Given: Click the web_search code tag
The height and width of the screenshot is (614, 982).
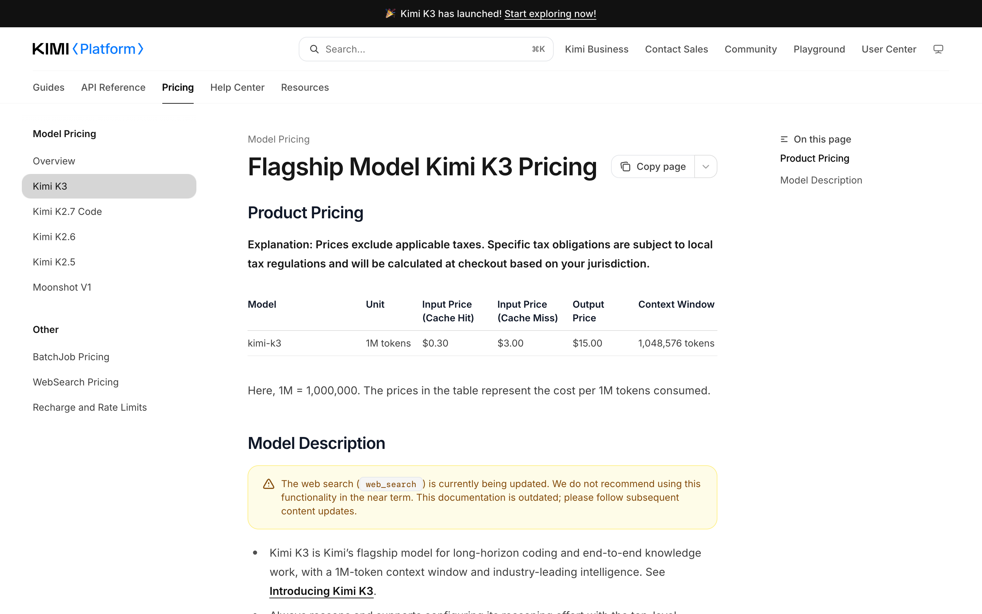Looking at the screenshot, I should click(x=391, y=484).
